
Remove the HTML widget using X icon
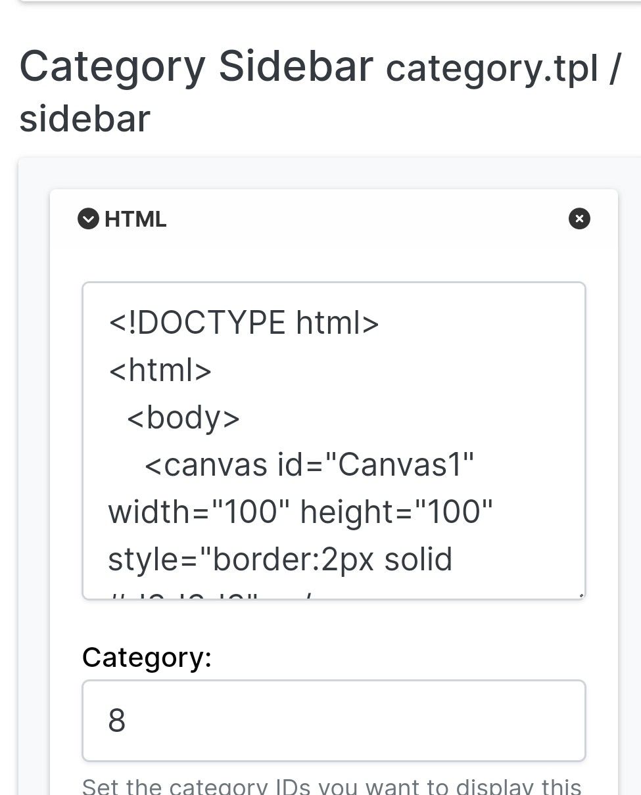point(579,219)
